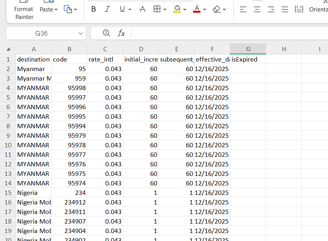This screenshot has width=328, height=241.
Task: Center align text
Action: pyautogui.click(x=257, y=10)
